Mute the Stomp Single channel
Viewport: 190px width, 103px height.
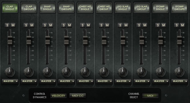click(x=163, y=25)
